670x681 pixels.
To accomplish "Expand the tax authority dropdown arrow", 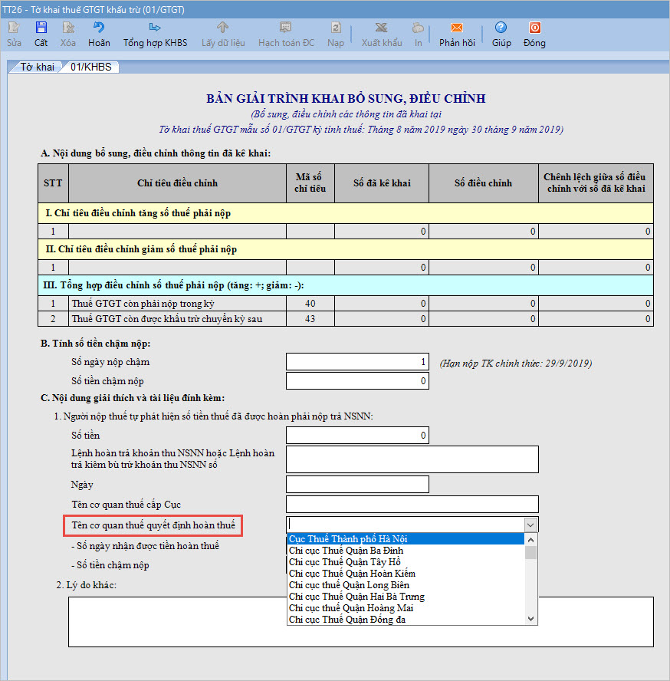I will (530, 524).
